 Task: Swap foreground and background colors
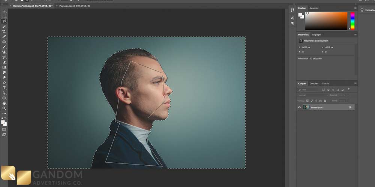(x=6, y=118)
